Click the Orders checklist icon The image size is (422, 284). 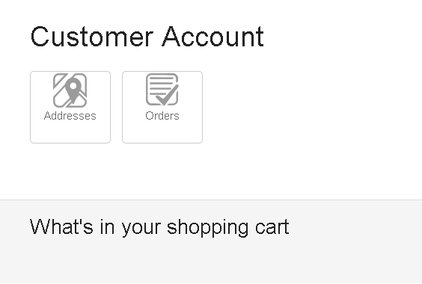162,90
